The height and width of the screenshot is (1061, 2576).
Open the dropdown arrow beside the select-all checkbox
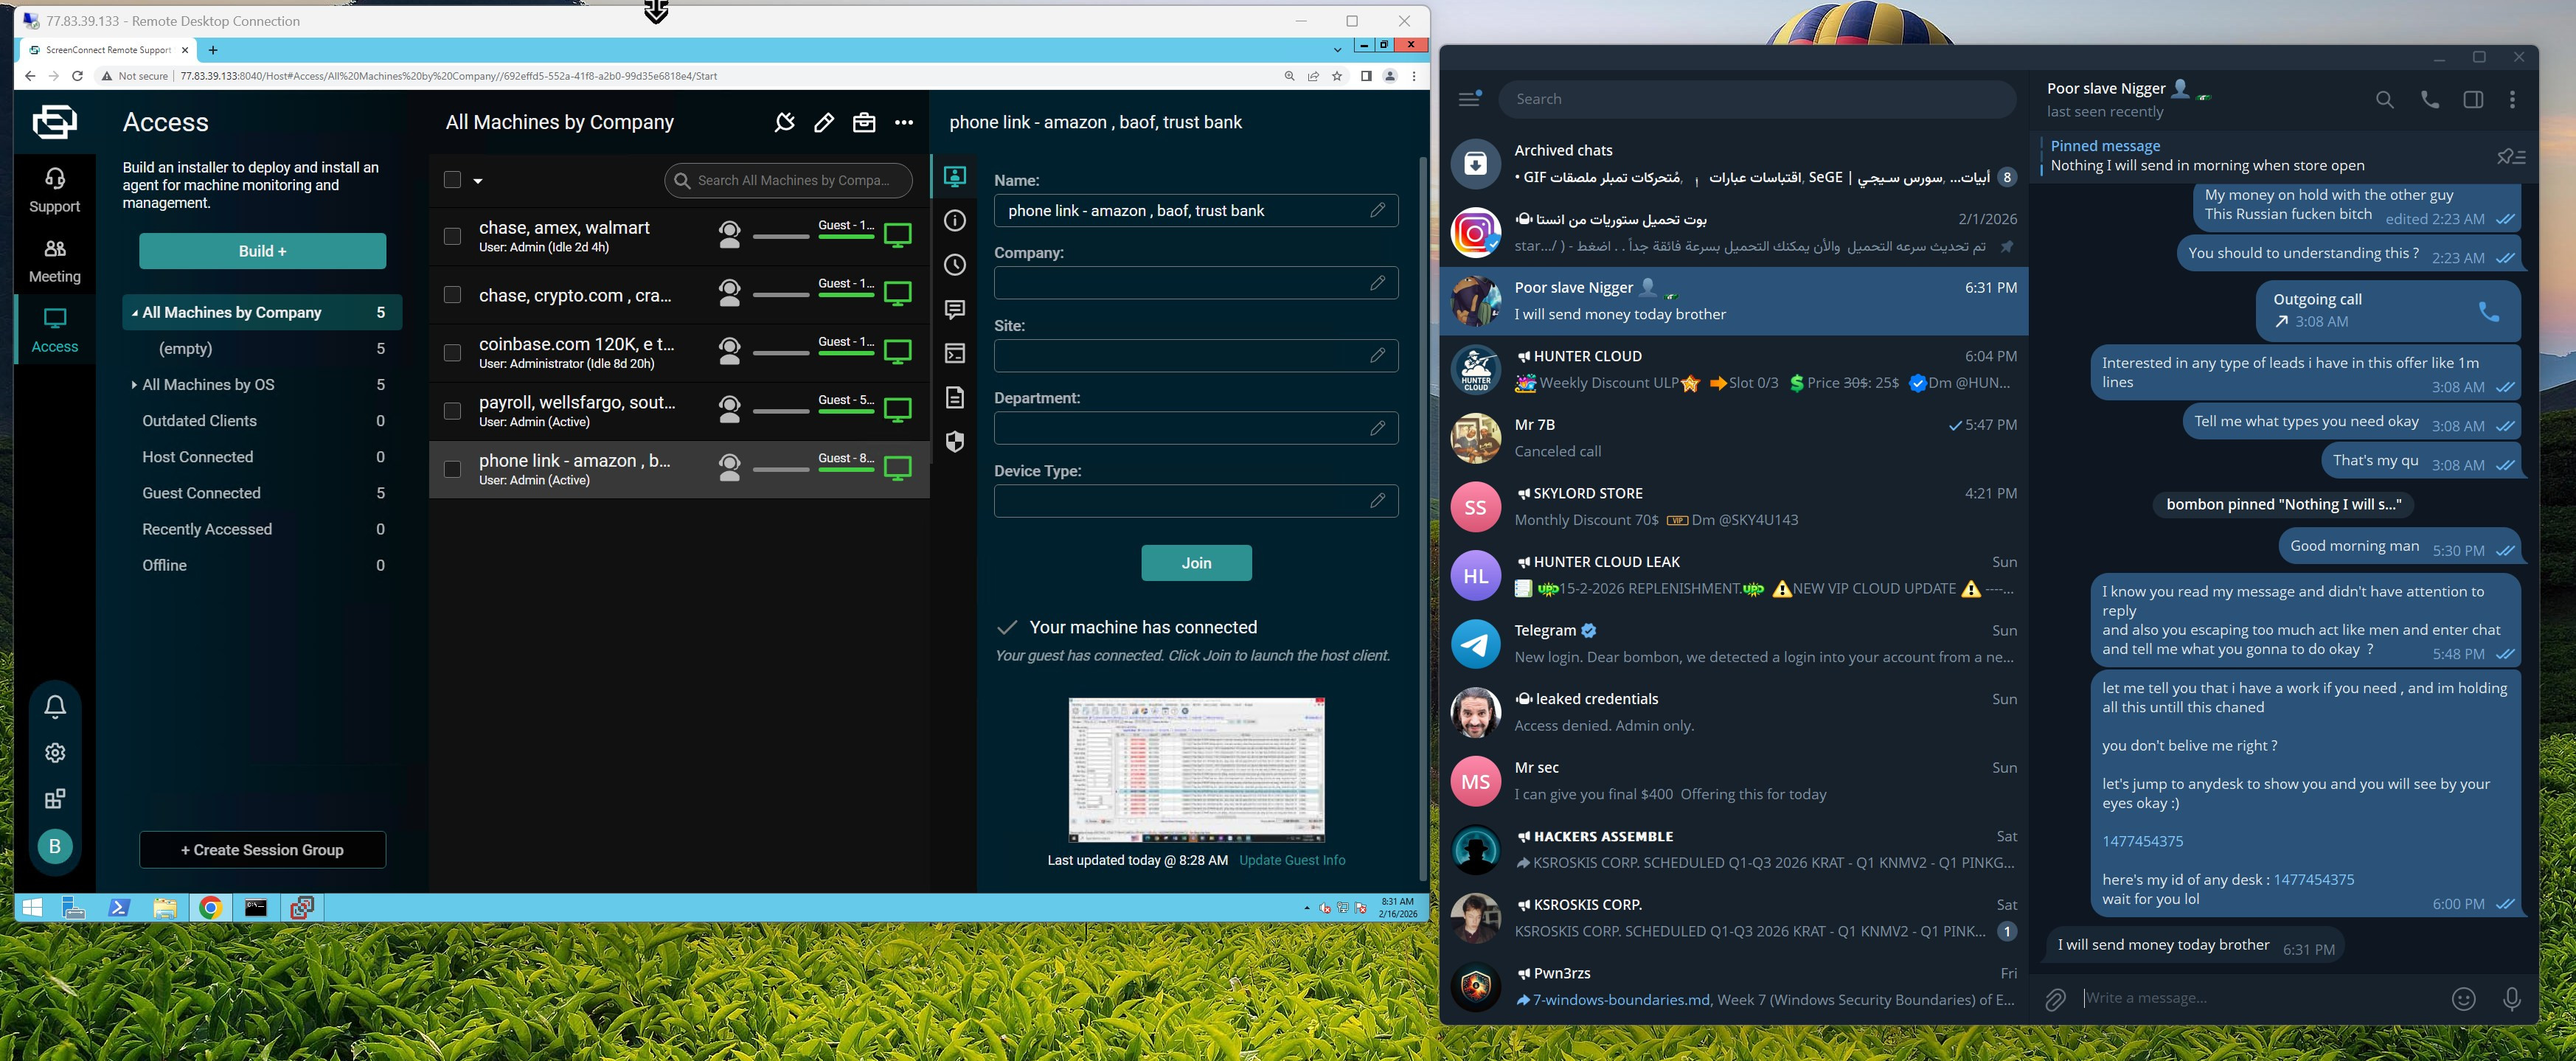[x=478, y=181]
